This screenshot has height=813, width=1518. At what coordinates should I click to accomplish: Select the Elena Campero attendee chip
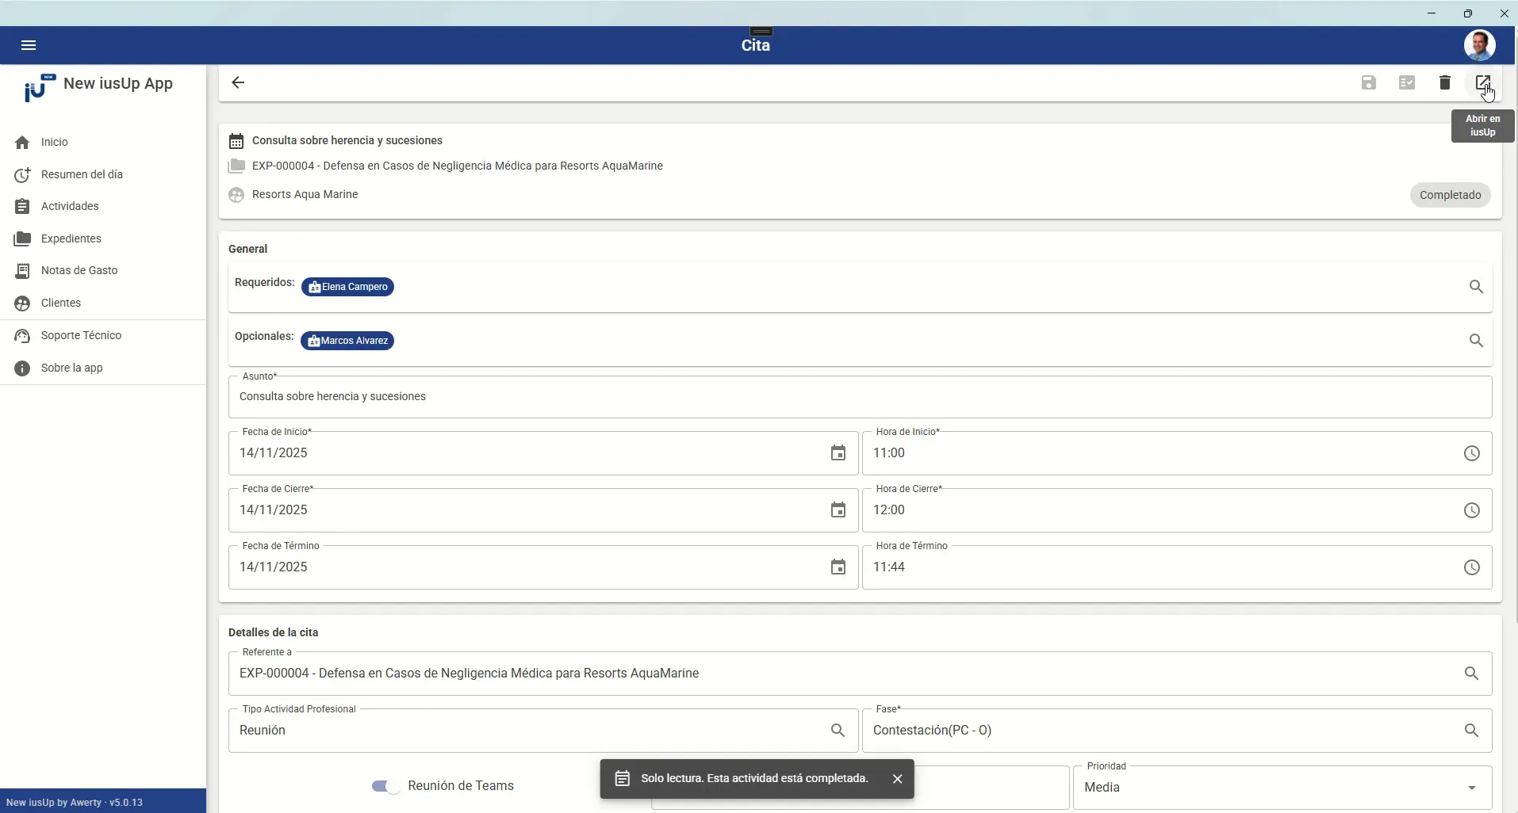point(347,287)
